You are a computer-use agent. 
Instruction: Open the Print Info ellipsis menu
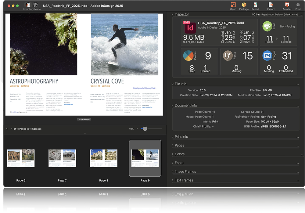click(x=298, y=137)
